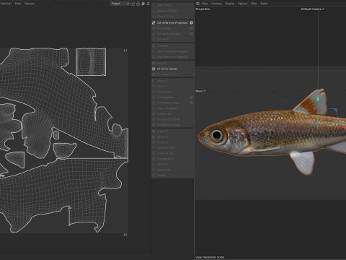Open Paint menu in UV editor
Image resolution: width=346 pixels, height=260 pixels.
click(18, 4)
